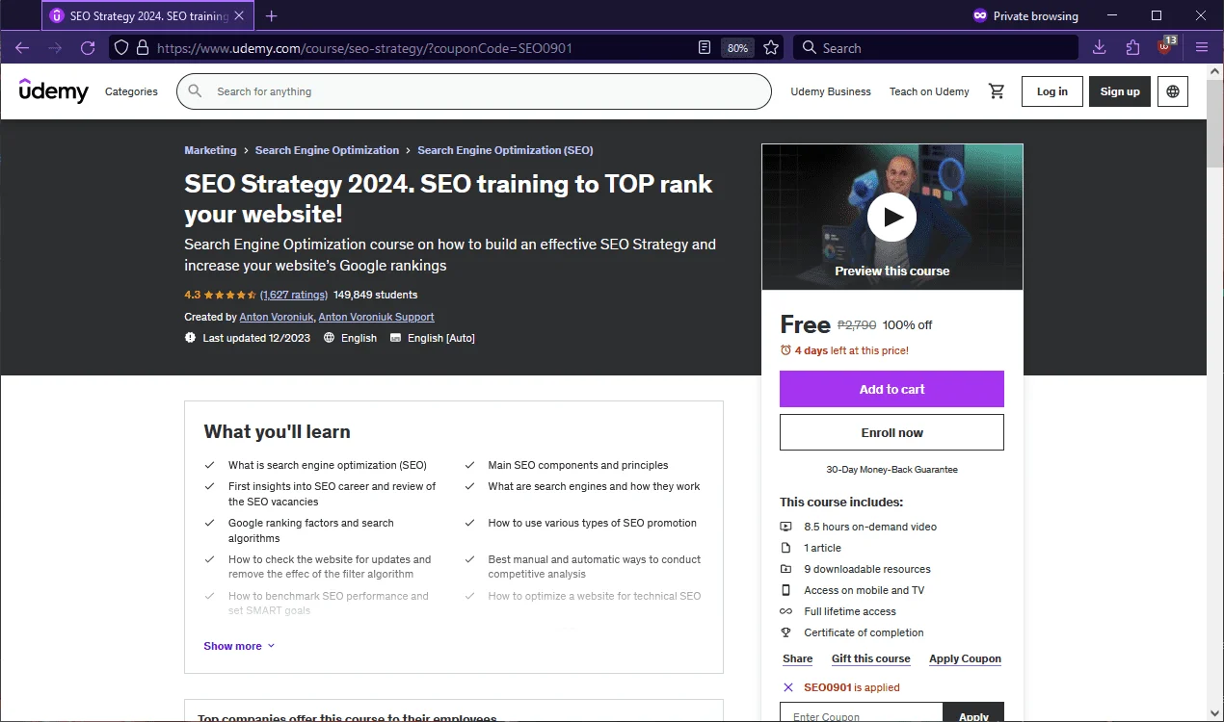This screenshot has height=722, width=1224.
Task: Click '30-Day Money-Back Guarantee' text
Action: tap(891, 470)
